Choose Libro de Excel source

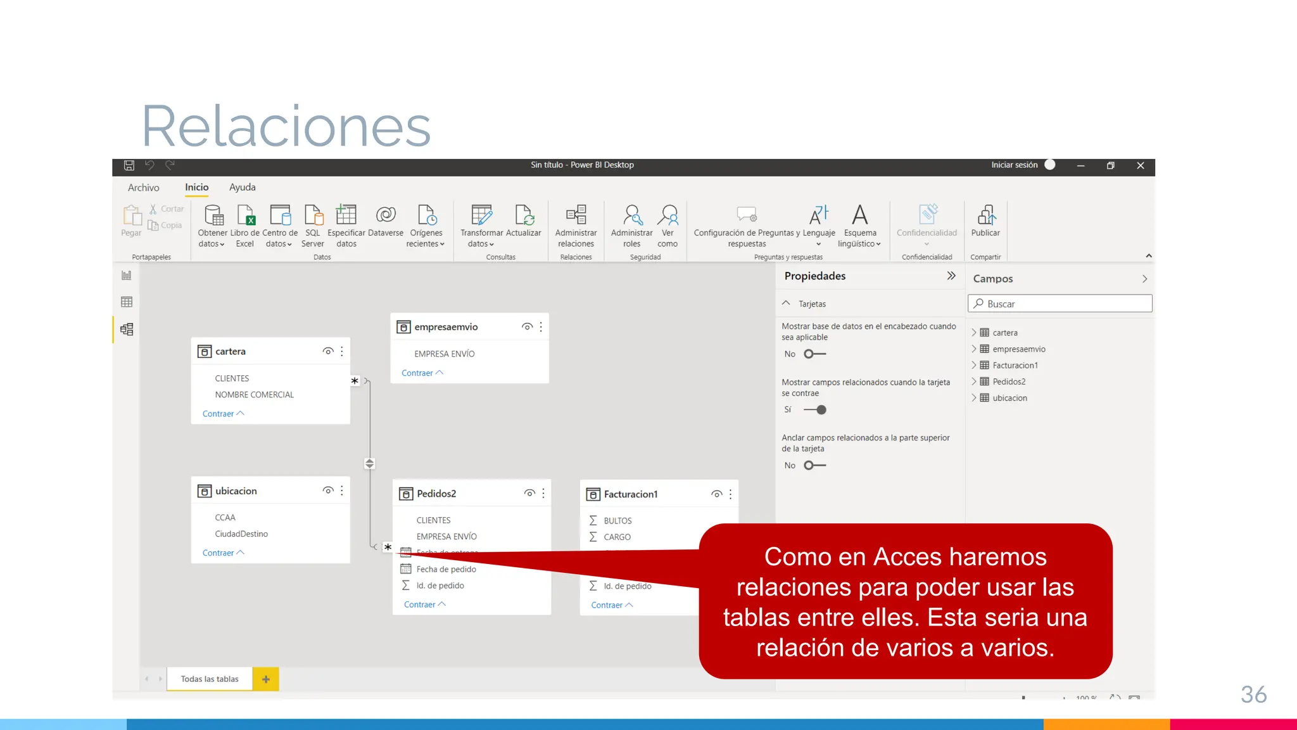pos(245,226)
